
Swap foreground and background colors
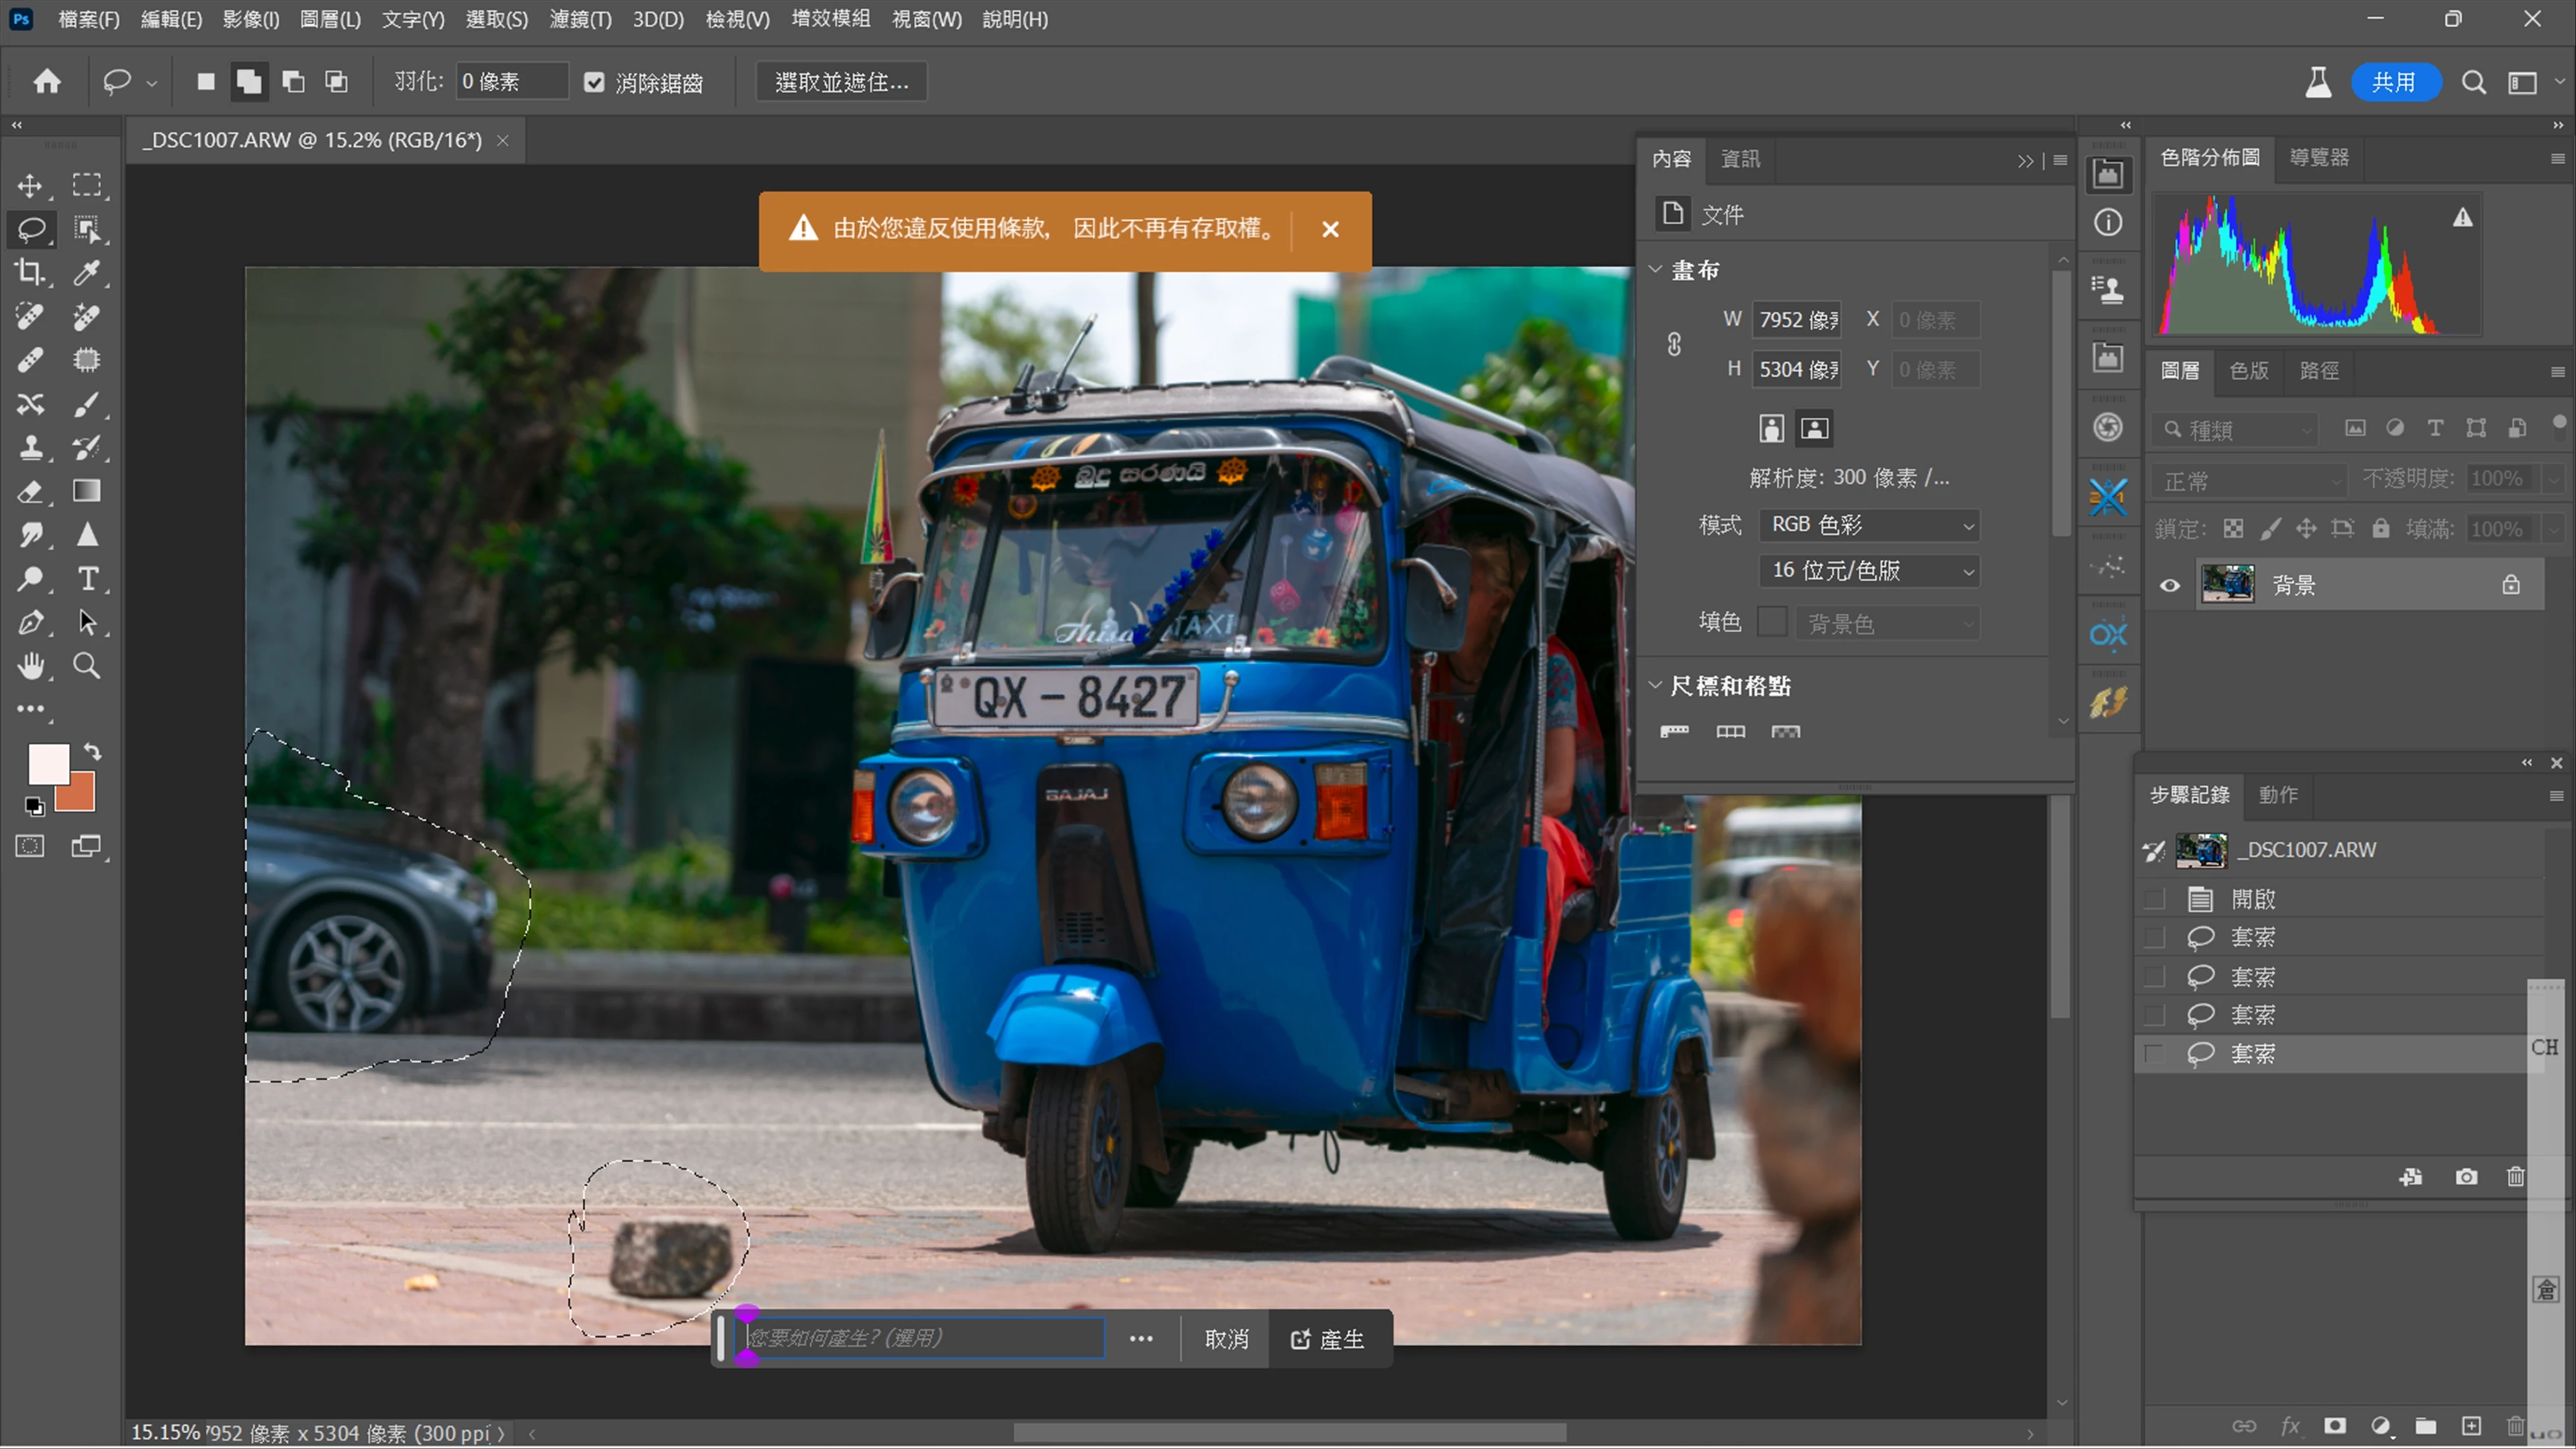92,751
